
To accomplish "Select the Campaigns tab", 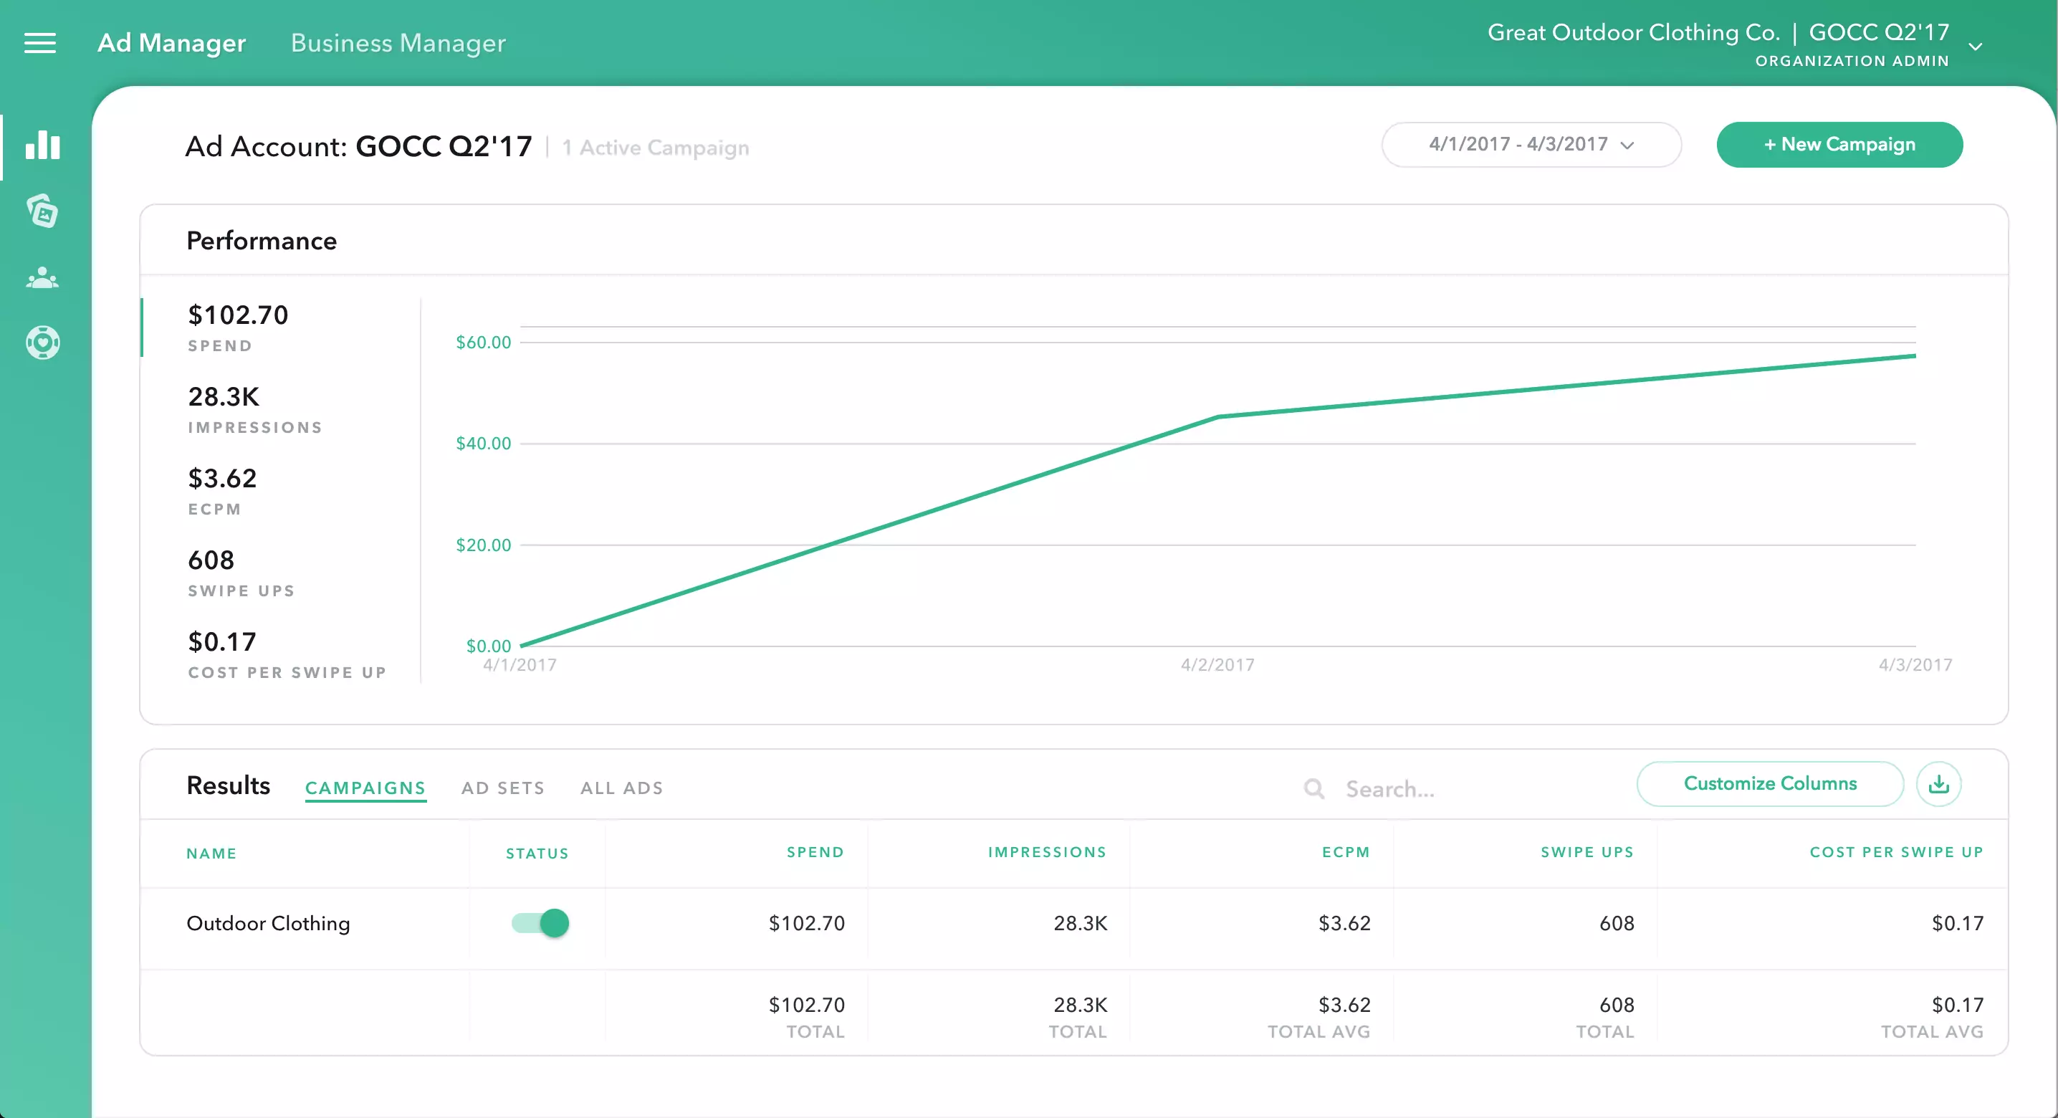I will pos(365,788).
